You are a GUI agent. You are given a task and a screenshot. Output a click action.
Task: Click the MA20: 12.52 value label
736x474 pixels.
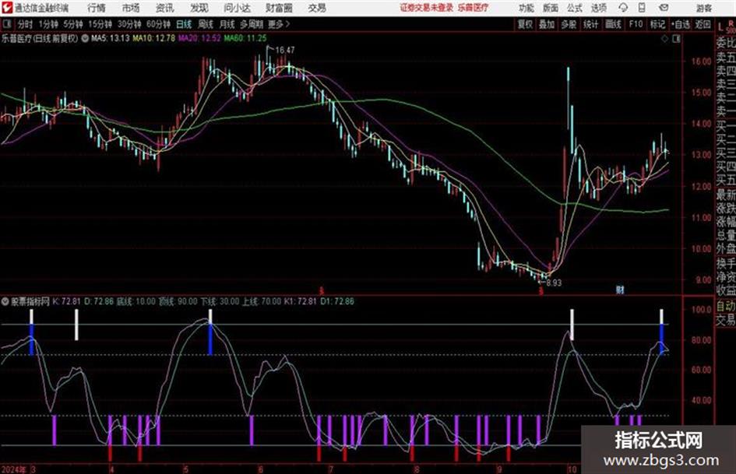pos(199,38)
